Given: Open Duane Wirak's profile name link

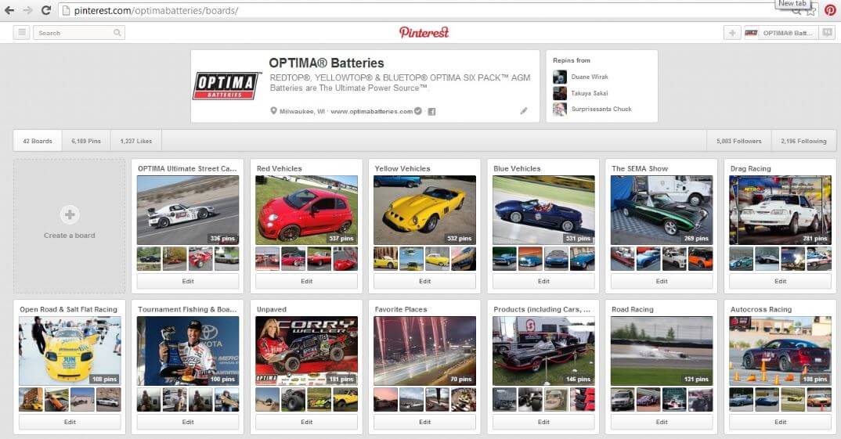Looking at the screenshot, I should pos(590,77).
